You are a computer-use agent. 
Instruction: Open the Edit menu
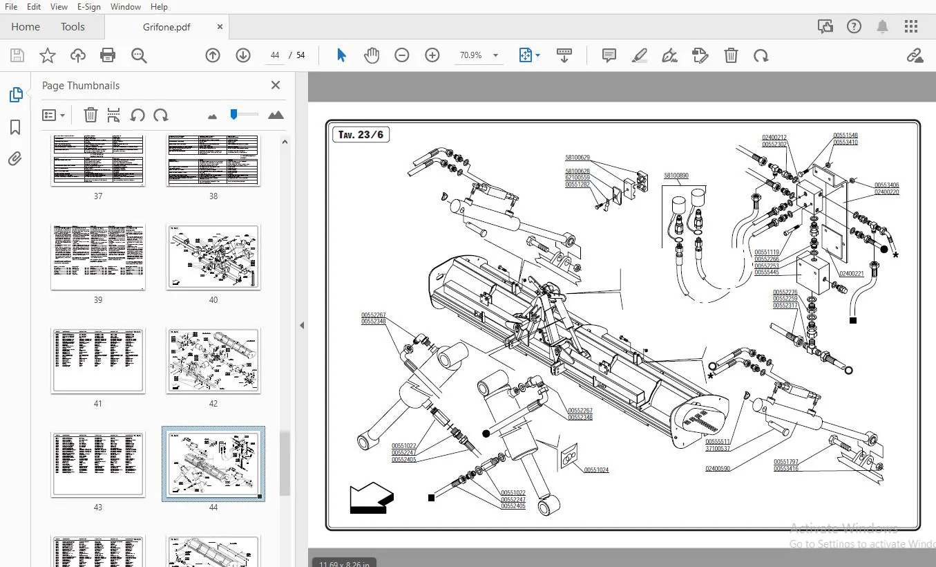pos(34,7)
